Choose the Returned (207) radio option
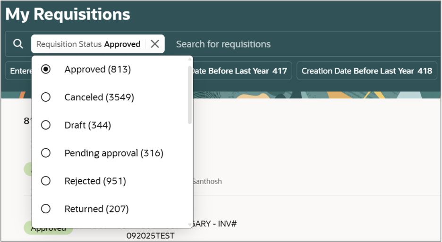 click(x=46, y=209)
